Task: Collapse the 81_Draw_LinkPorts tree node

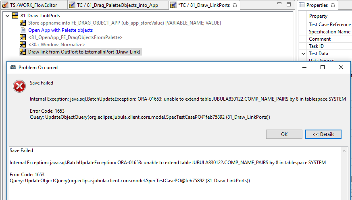Action: [x=7, y=16]
